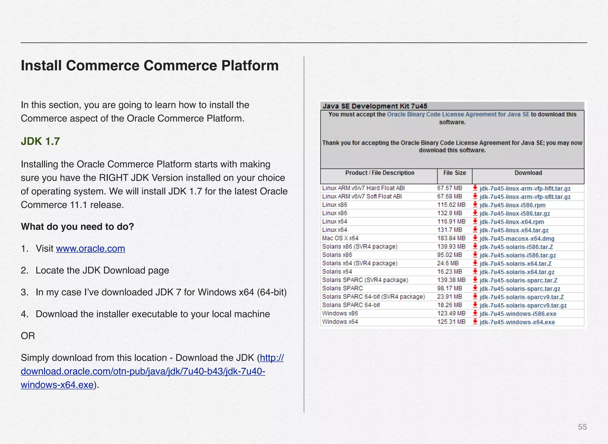Click download icon beside jdk-7u45-solaris-sparcv9.tar.Z
Screen dimensions: 608x444
coord(475,296)
